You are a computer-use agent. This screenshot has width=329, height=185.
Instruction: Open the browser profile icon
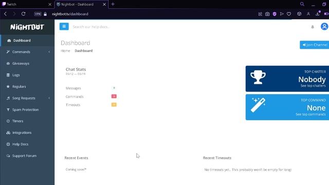click(x=308, y=14)
